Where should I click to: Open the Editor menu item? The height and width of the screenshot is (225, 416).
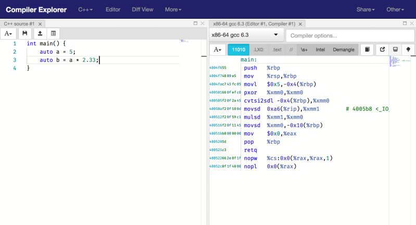point(113,9)
